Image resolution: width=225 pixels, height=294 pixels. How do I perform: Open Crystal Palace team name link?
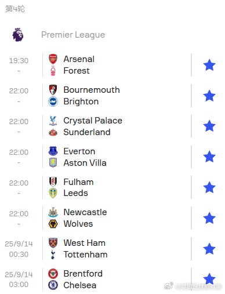point(93,121)
